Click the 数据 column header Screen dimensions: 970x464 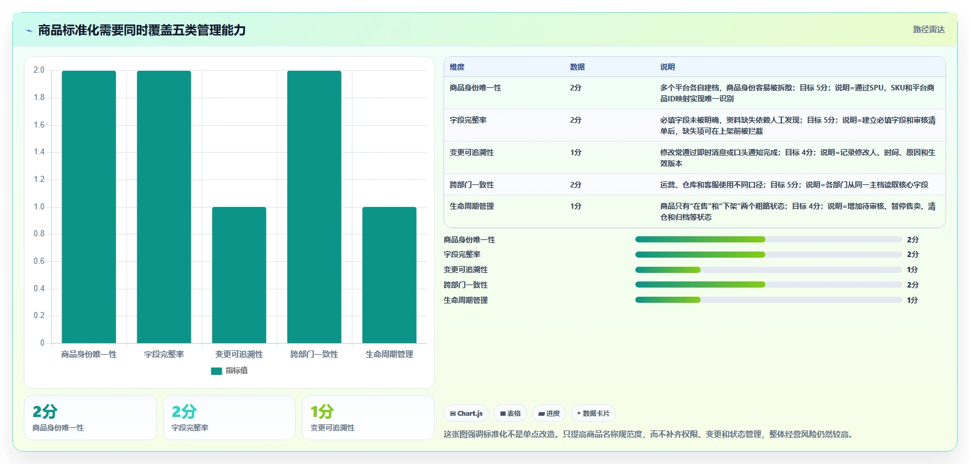tap(577, 67)
